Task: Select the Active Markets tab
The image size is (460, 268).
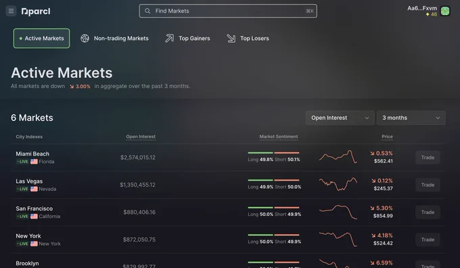Action: click(41, 39)
